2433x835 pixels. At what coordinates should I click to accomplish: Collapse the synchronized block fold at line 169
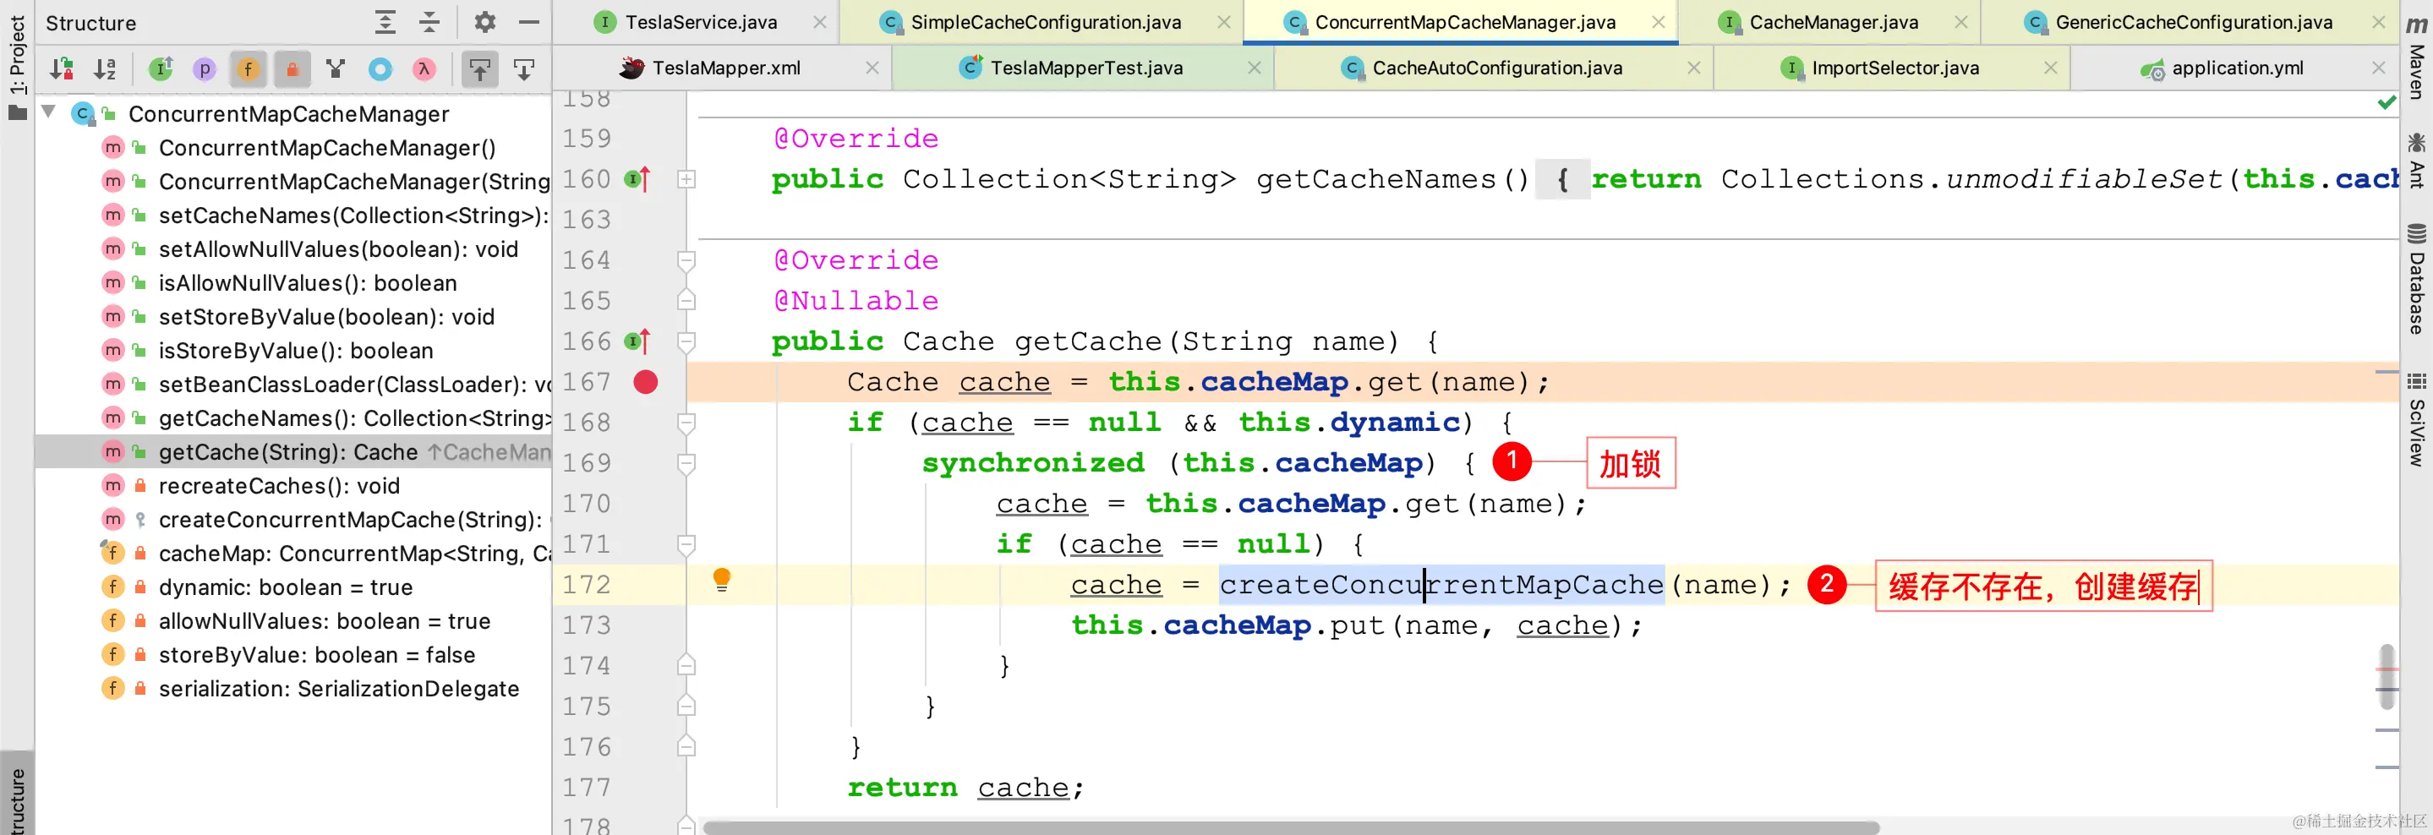pos(686,463)
